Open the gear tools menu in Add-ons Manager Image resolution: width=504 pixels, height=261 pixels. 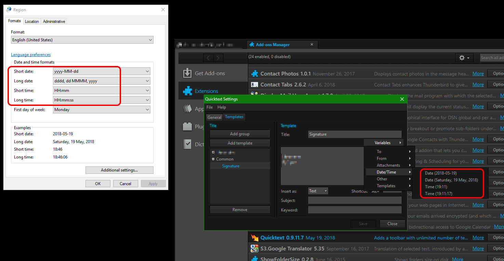tap(464, 57)
